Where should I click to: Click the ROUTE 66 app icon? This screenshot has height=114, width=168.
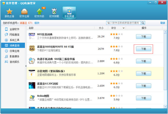[32, 48]
